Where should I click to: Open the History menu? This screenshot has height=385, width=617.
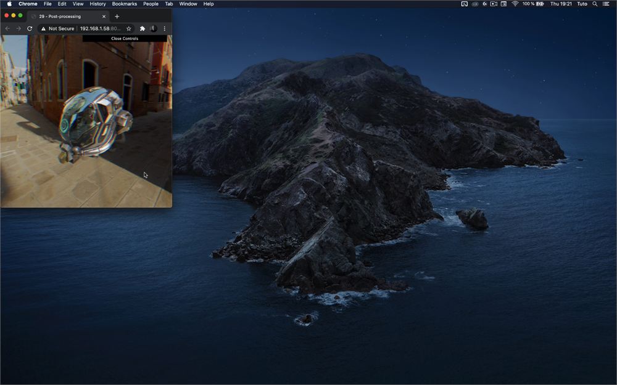(x=97, y=4)
